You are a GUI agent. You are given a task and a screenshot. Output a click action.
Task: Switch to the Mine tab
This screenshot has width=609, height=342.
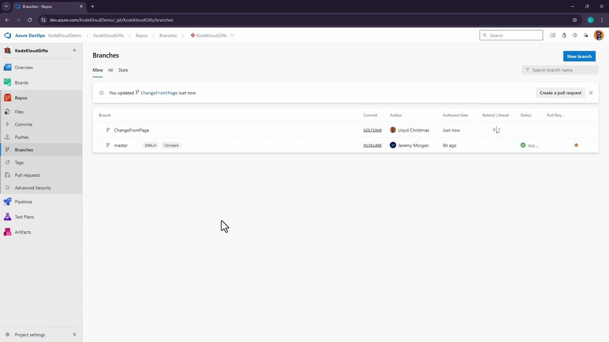pyautogui.click(x=98, y=70)
